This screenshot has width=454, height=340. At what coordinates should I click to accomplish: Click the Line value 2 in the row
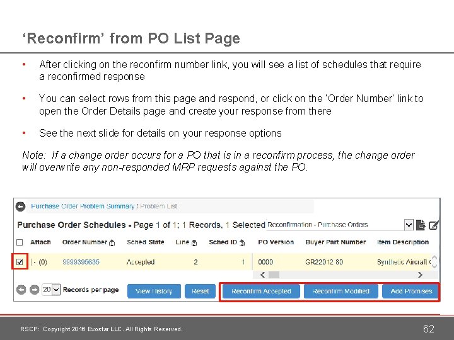point(195,262)
